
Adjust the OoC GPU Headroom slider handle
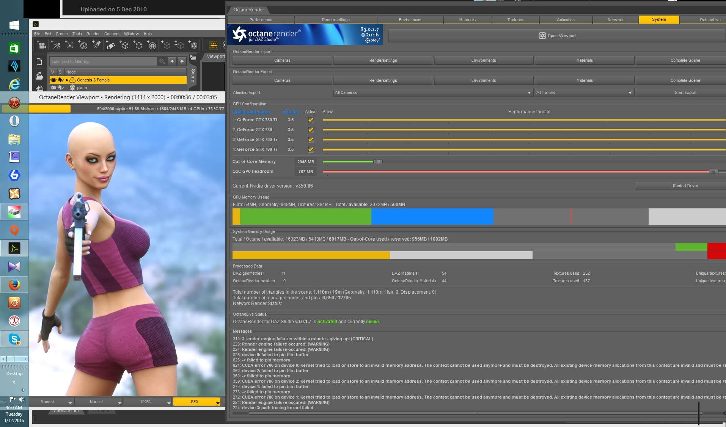[x=713, y=172]
